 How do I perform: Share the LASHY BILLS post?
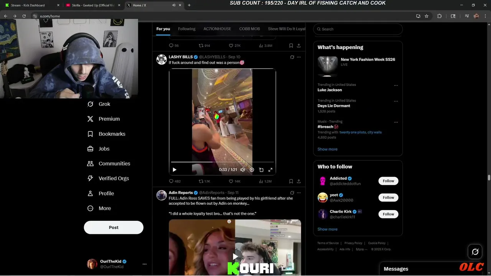pos(299,181)
